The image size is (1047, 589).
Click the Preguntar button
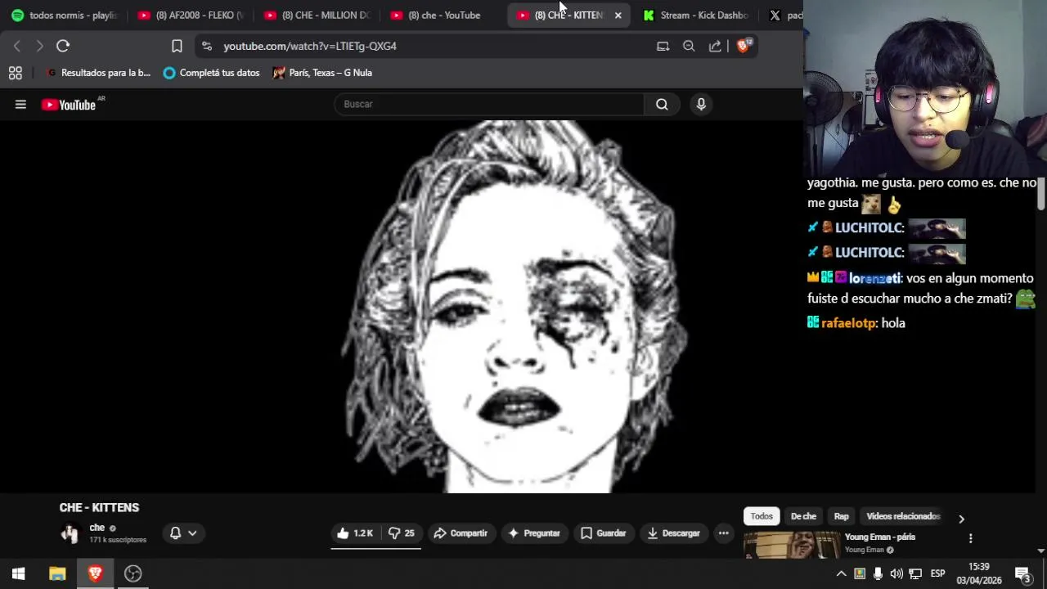[534, 533]
